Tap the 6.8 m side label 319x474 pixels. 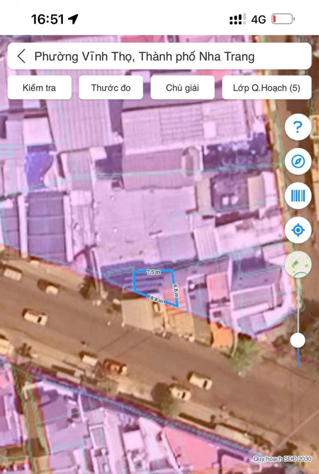[176, 290]
